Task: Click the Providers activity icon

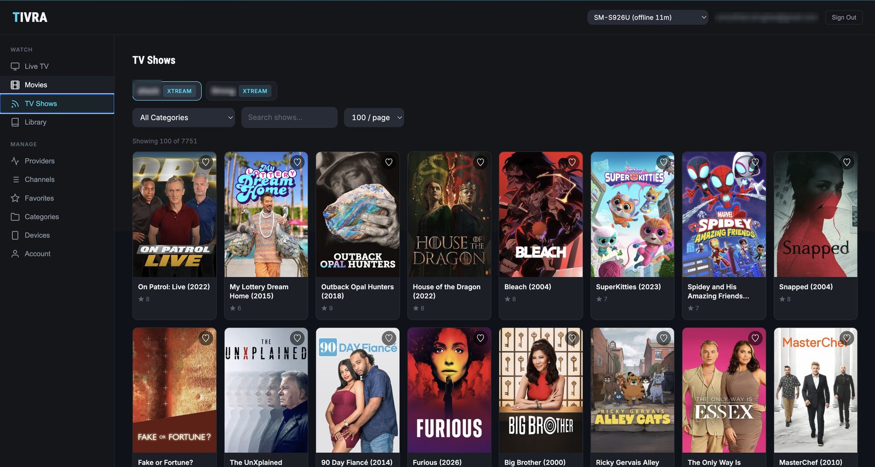Action: [15, 161]
